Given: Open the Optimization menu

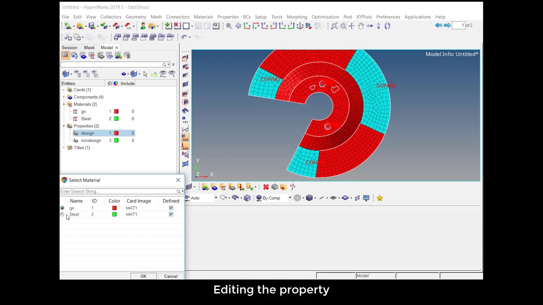Looking at the screenshot, I should coord(325,17).
